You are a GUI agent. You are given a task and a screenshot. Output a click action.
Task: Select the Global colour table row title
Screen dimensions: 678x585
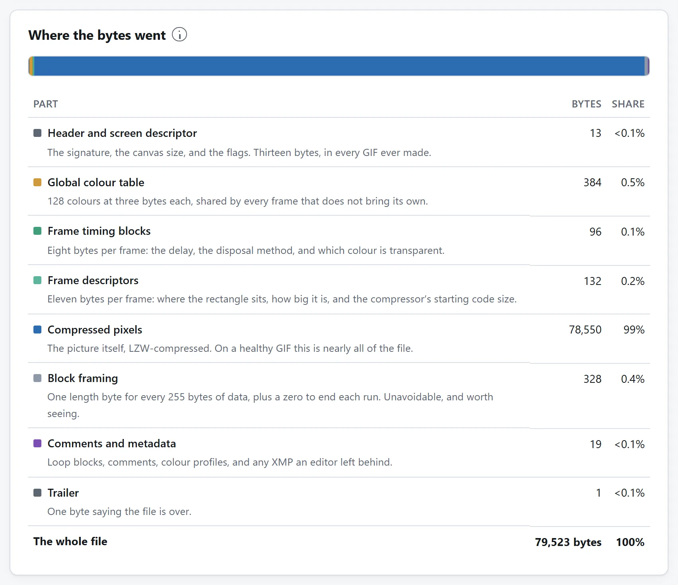point(96,182)
